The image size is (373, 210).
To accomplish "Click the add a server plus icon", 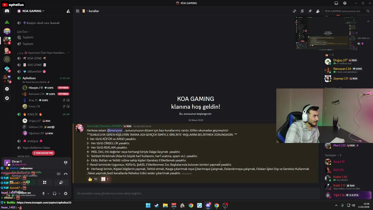I will [x=7, y=89].
